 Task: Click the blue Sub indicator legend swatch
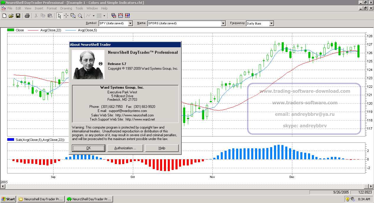tap(11, 140)
